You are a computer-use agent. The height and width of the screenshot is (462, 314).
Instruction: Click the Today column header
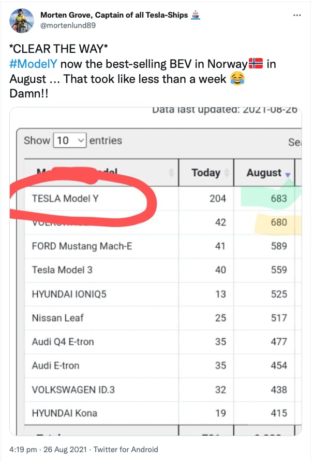click(206, 173)
